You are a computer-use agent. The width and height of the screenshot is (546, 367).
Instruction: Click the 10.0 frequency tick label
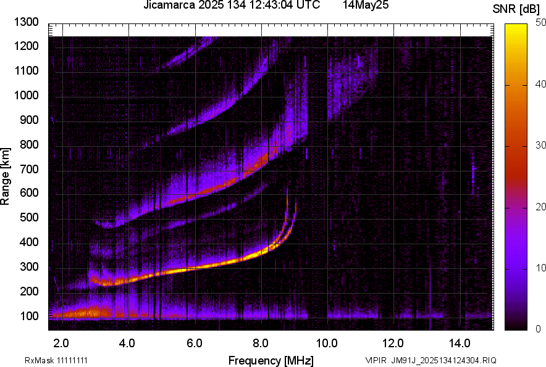[327, 343]
